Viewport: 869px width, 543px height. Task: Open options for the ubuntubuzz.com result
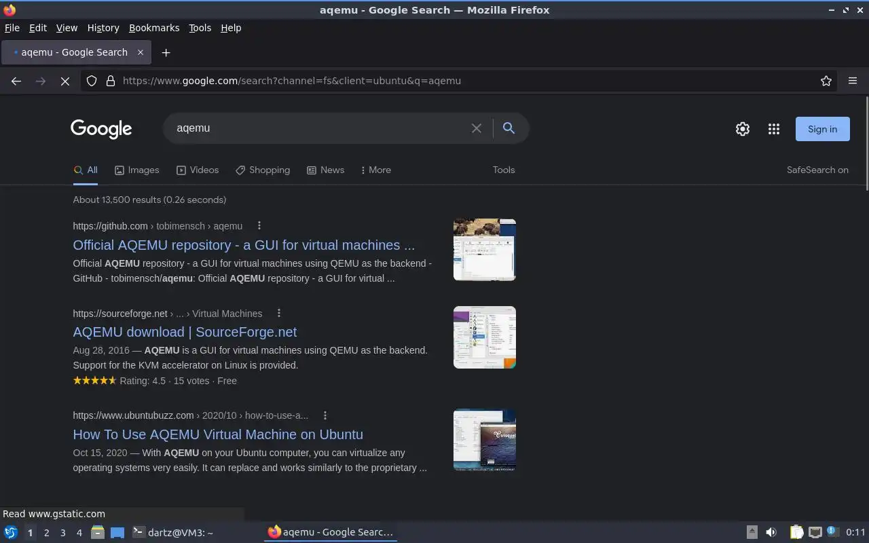click(x=325, y=415)
